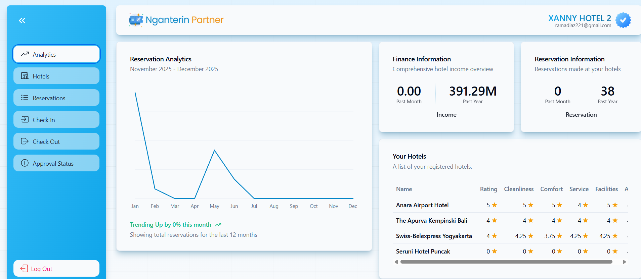Image resolution: width=641 pixels, height=279 pixels.
Task: Select The Apurva Kempinski Bali row name
Action: pos(431,220)
